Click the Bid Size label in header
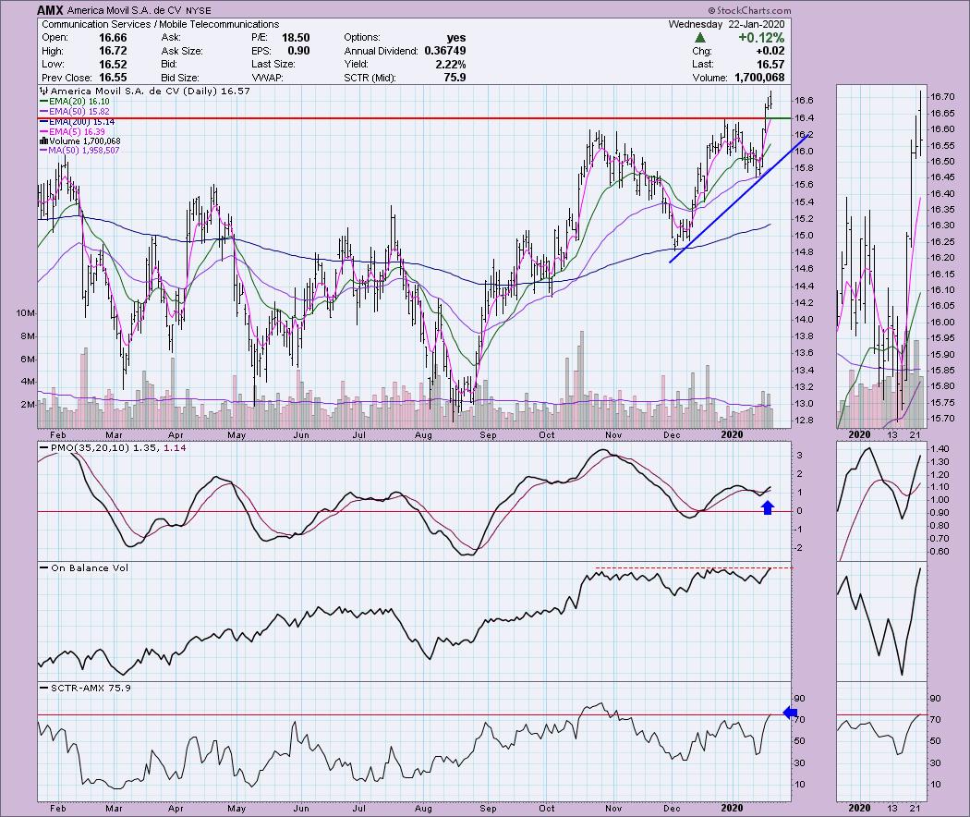Screen dimensions: 970x817 (x=180, y=78)
